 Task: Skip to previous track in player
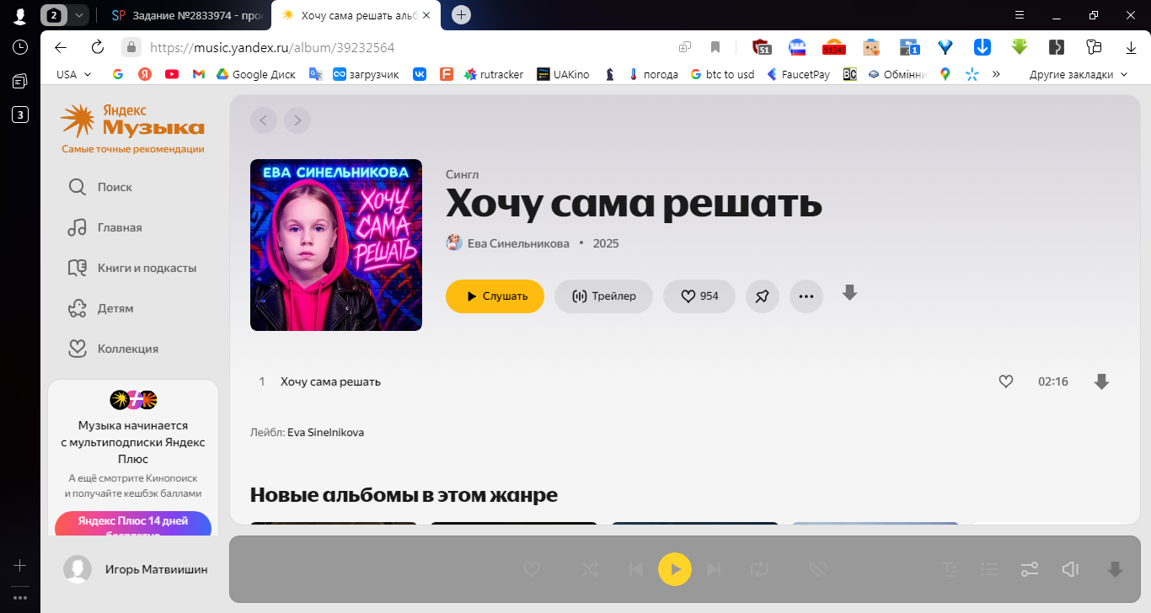[636, 569]
